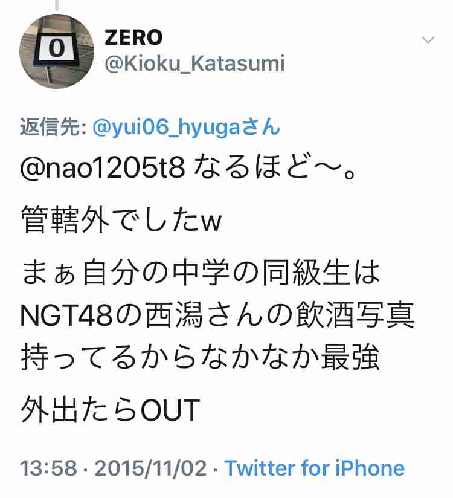Open the Twitter for iPhone source link

point(315,468)
